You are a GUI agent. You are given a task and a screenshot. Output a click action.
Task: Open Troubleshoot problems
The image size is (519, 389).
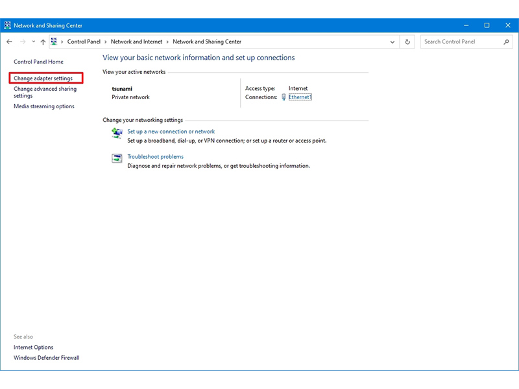pyautogui.click(x=155, y=156)
